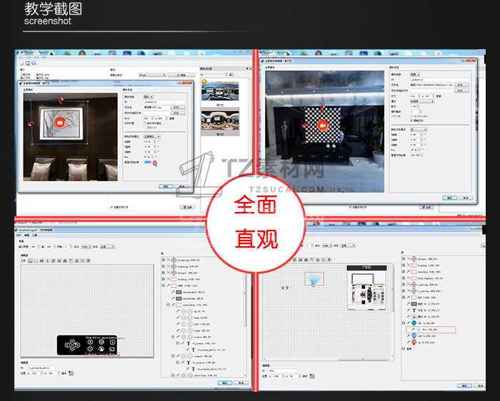Click the green plus add button beside the Flash dropdown
The height and width of the screenshot is (401, 500).
coord(181,75)
